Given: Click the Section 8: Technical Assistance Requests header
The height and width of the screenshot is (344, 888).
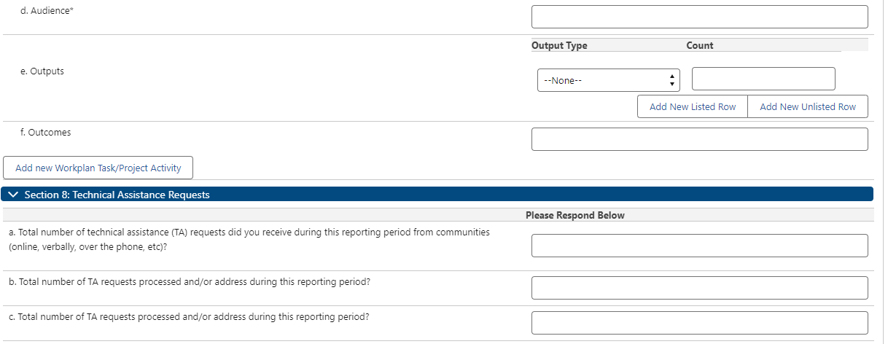Looking at the screenshot, I should (117, 195).
